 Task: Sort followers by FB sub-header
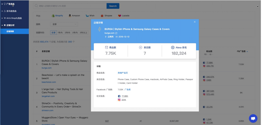pos(206,54)
